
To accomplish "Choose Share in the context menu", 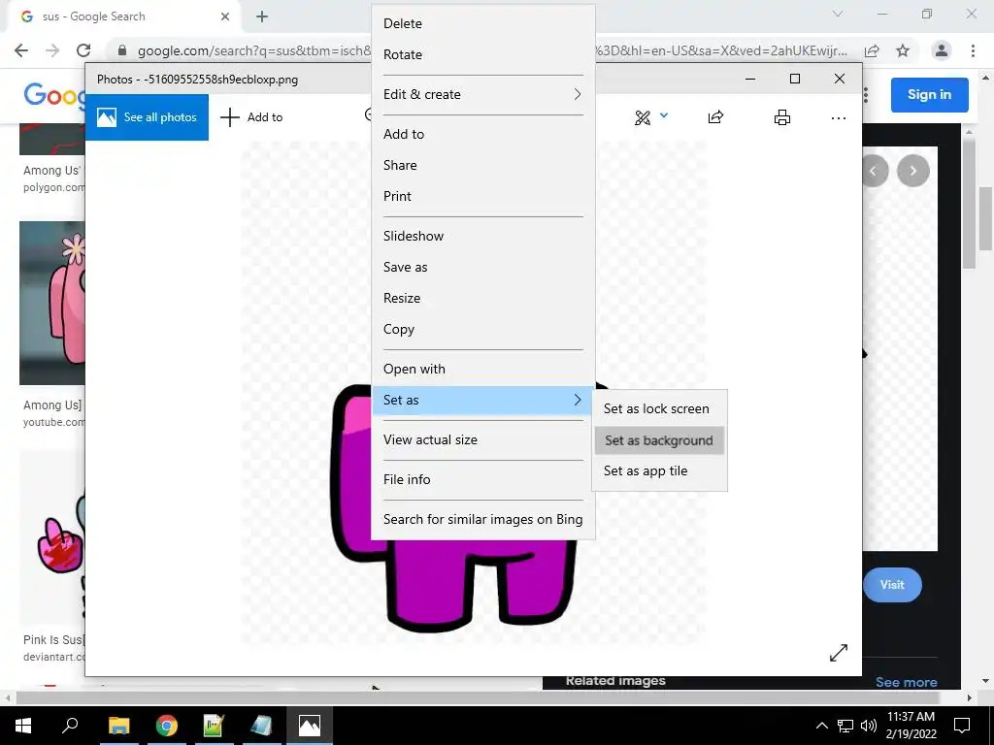I will [483, 165].
